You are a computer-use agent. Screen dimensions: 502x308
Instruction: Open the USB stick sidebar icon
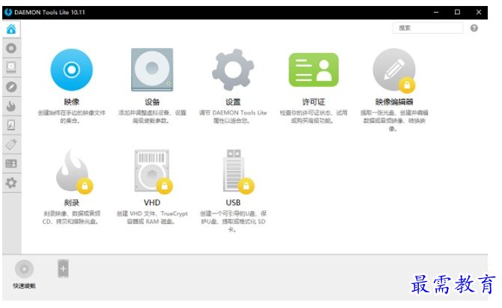pos(11,145)
